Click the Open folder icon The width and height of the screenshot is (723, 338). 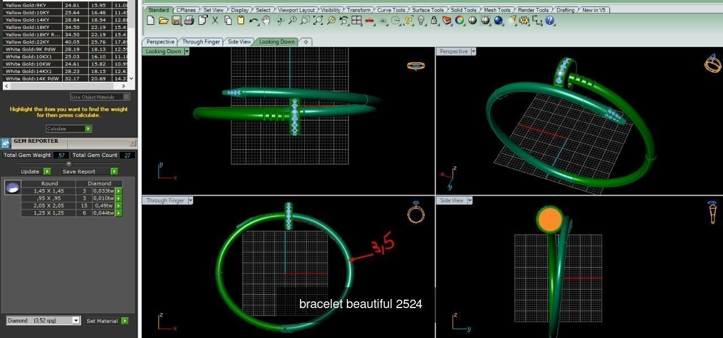(163, 20)
